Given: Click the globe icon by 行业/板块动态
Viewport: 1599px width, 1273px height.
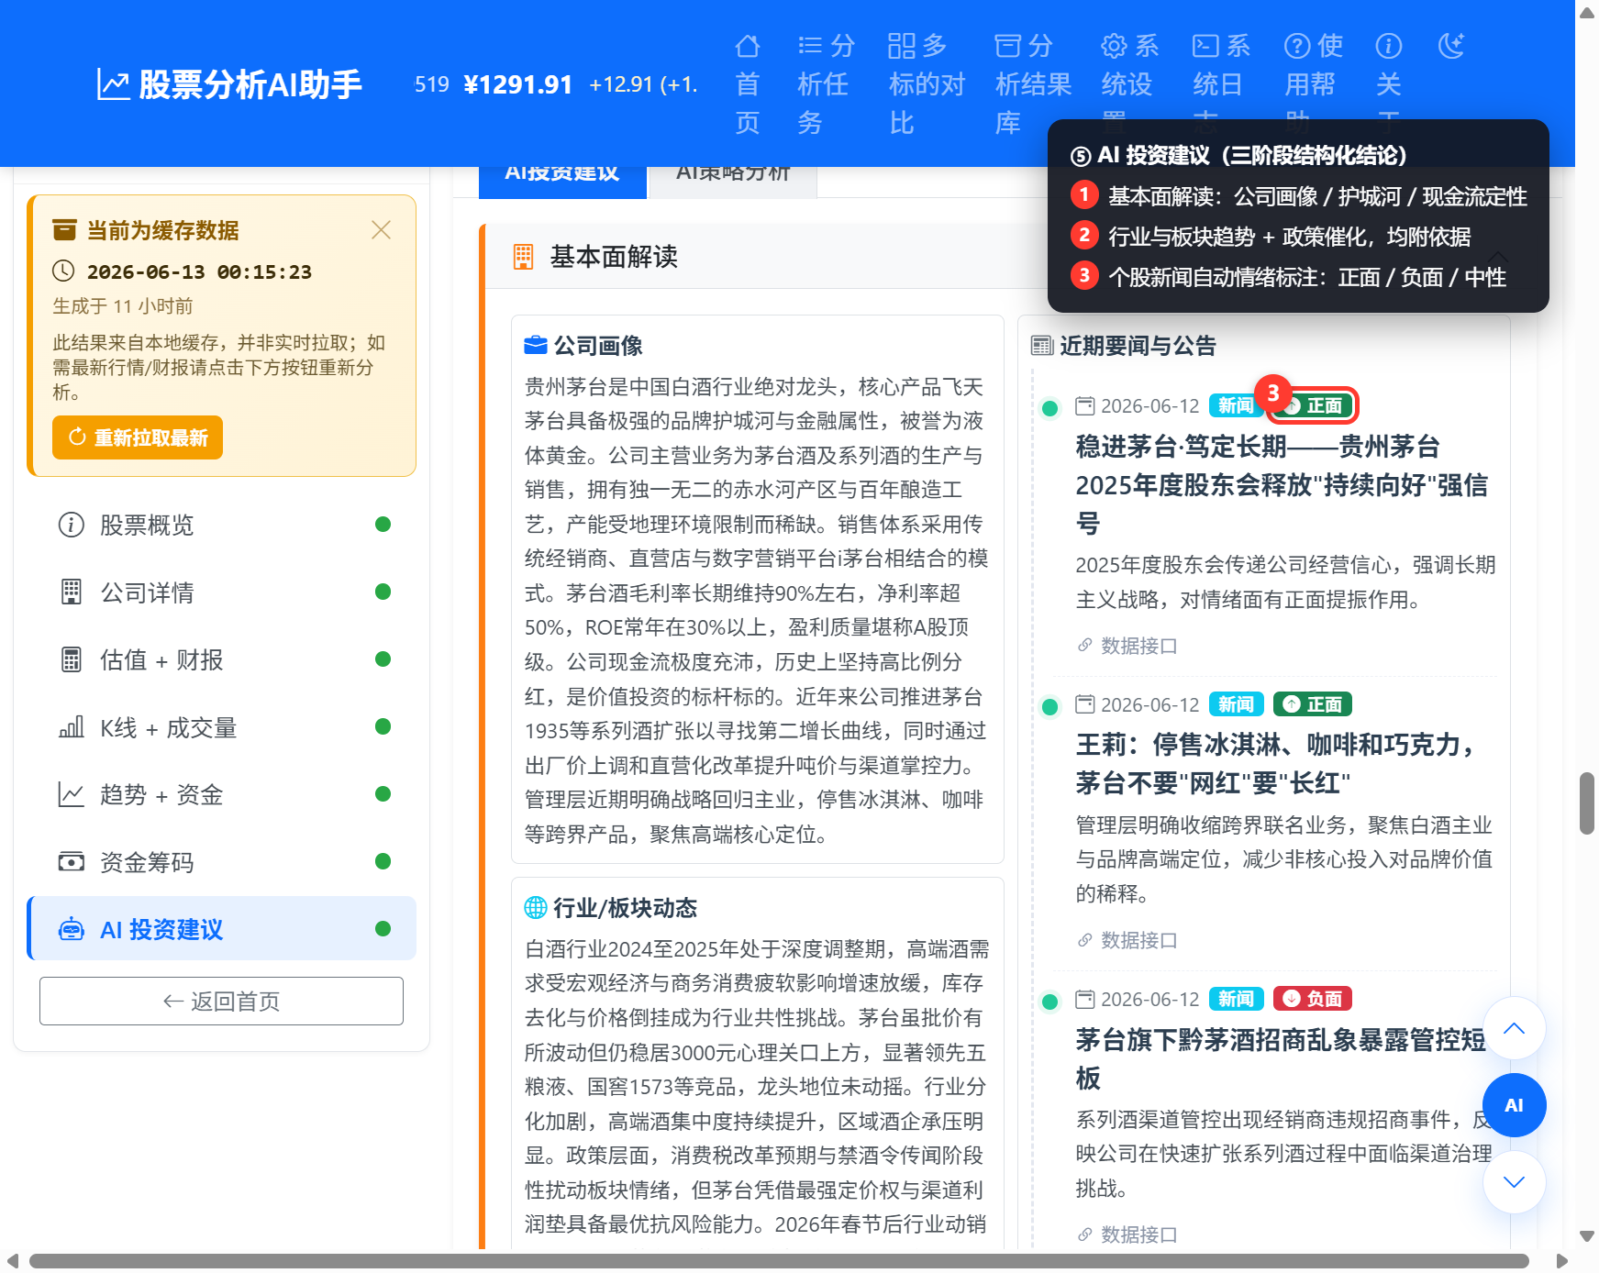Looking at the screenshot, I should (x=536, y=908).
